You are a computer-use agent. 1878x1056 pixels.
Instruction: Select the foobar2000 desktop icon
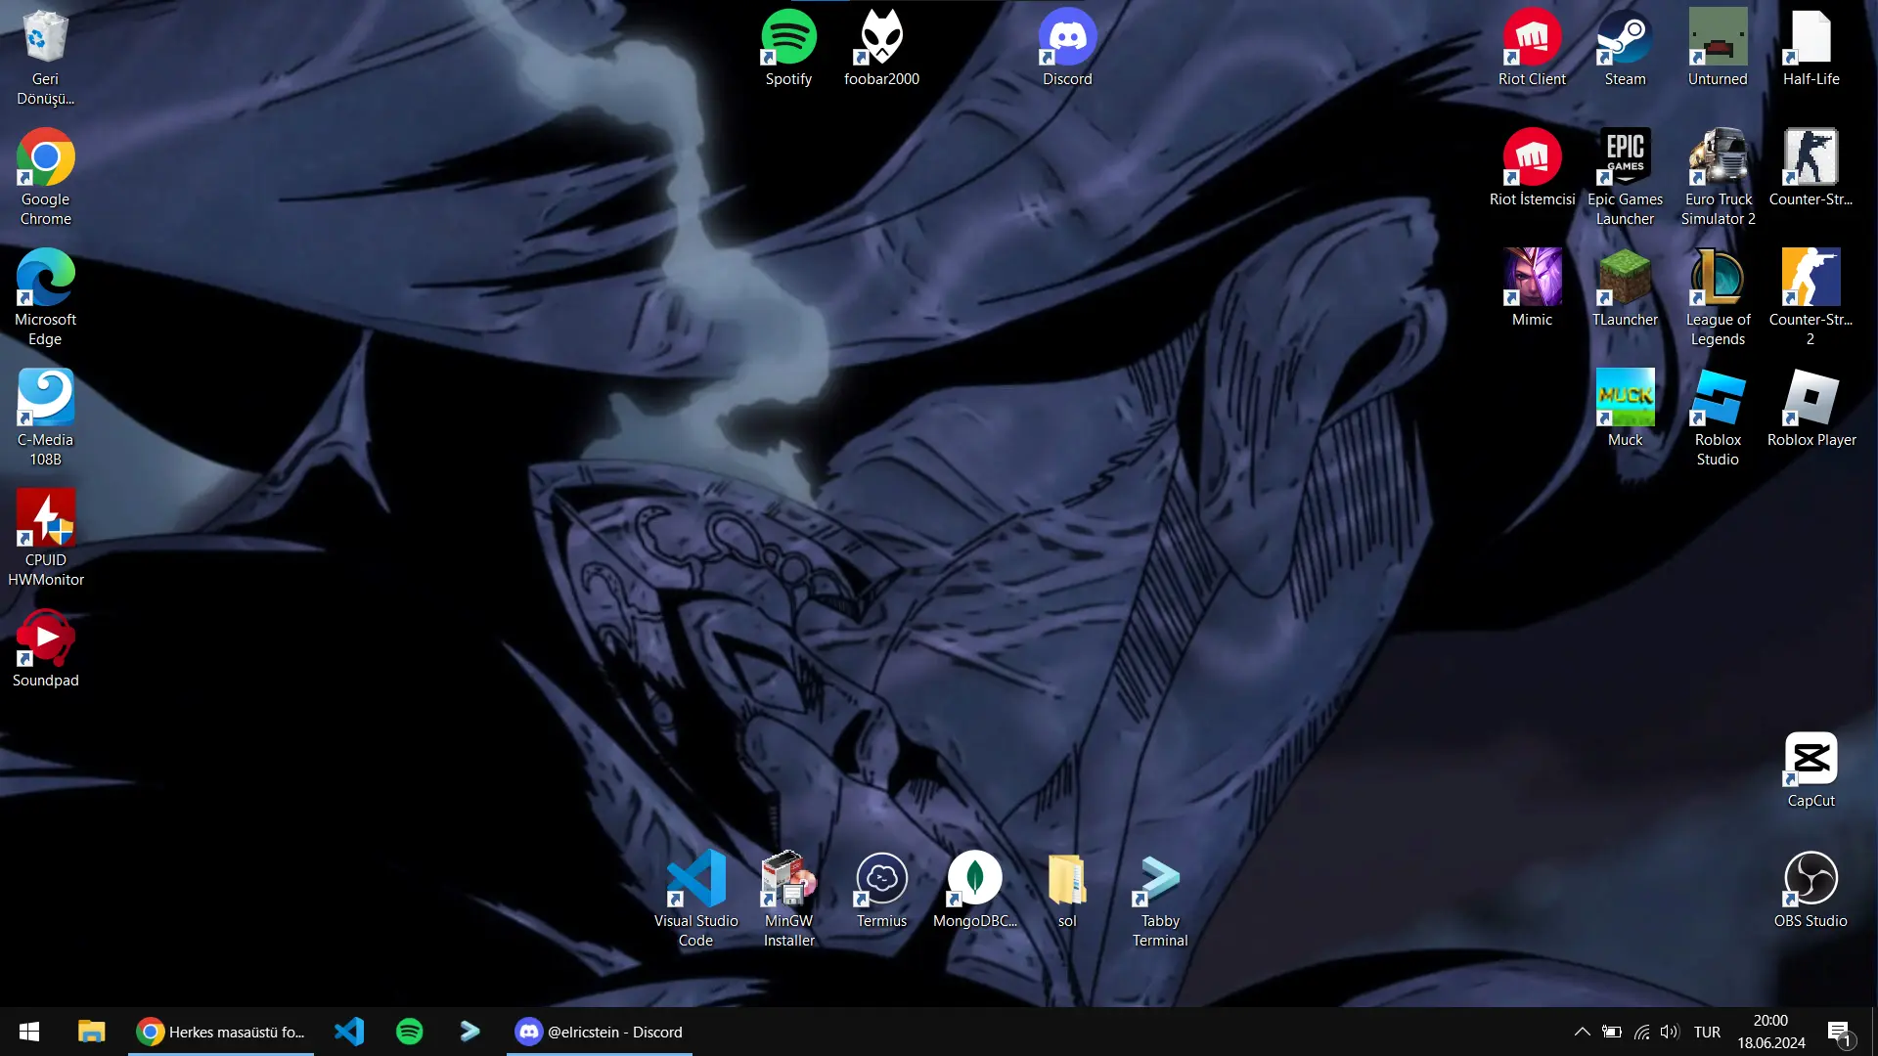click(881, 47)
